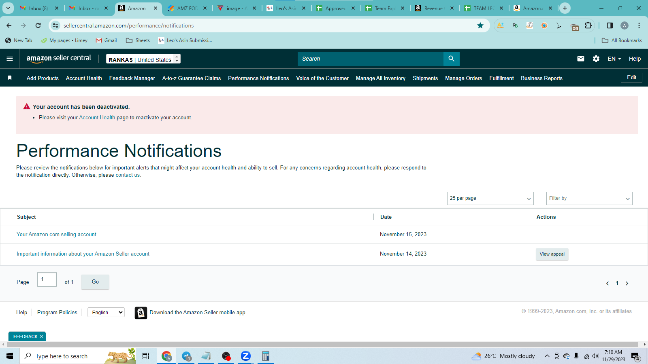The image size is (648, 364).
Task: Click the View appeal button
Action: click(552, 254)
